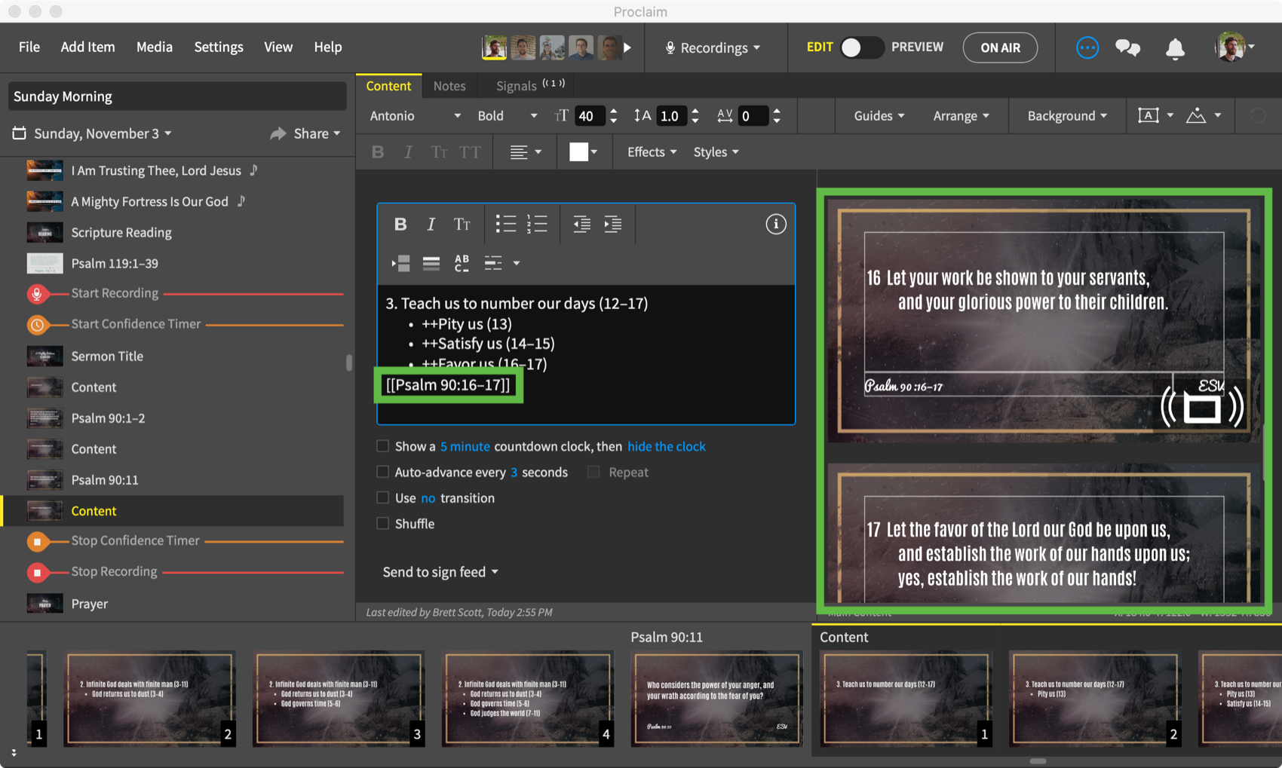Click the image mountain icon
This screenshot has width=1282, height=768.
tap(1196, 115)
